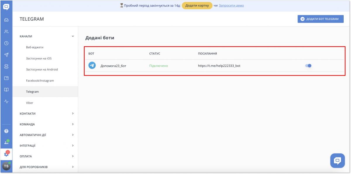Select the contacts people icon
The image size is (351, 174).
pyautogui.click(x=6, y=31)
